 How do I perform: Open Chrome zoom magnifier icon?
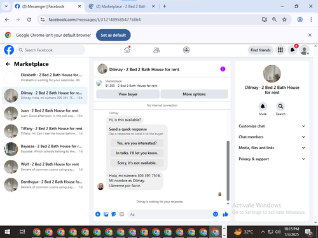point(274,20)
